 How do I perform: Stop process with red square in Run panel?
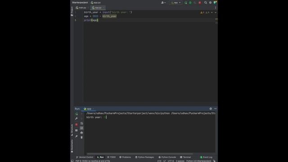[x=76, y=124]
